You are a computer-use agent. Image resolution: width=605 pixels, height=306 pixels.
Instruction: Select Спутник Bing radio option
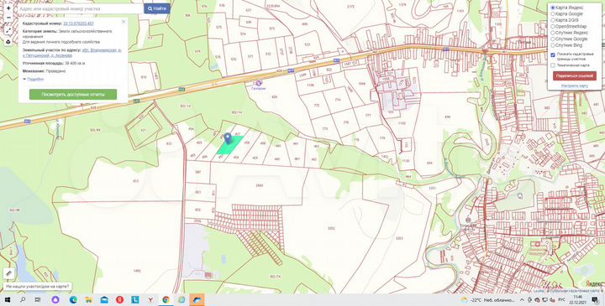553,45
